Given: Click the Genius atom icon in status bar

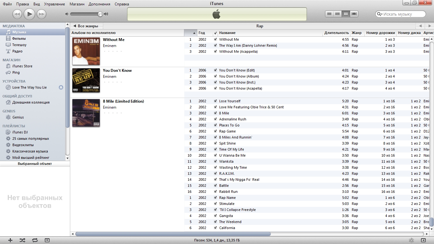Looking at the screenshot, I should pyautogui.click(x=411, y=240).
